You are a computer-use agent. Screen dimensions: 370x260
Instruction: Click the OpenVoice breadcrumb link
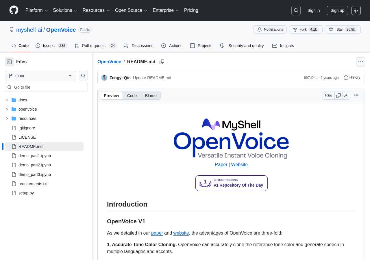point(109,62)
